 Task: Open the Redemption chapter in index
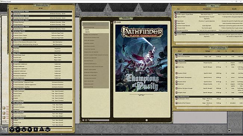coord(96,61)
